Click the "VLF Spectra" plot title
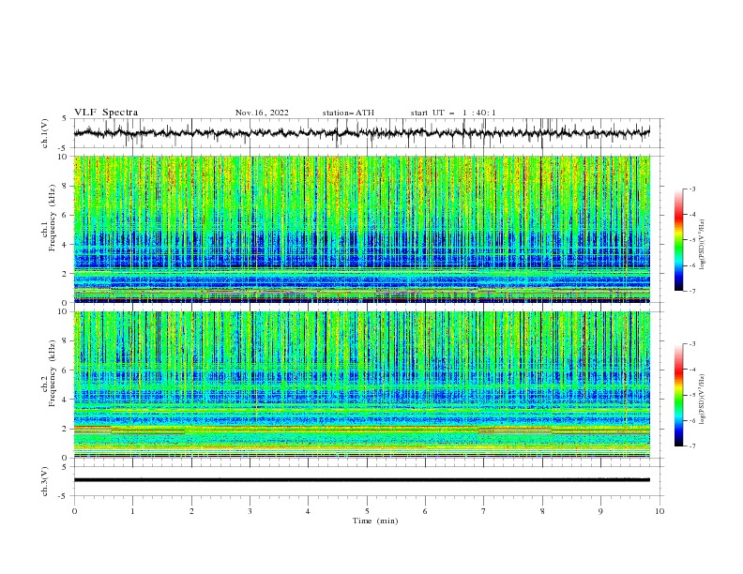 coord(106,113)
